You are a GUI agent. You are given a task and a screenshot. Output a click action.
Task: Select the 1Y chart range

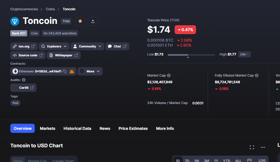click(216, 161)
